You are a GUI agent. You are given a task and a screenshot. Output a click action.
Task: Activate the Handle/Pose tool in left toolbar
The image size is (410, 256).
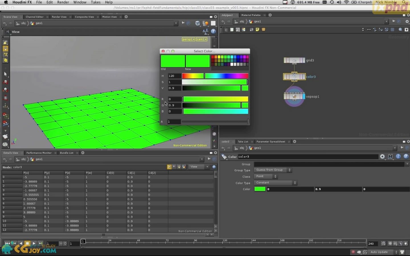[5, 106]
